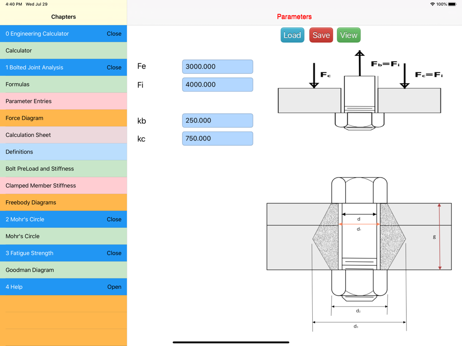Edit the Fi value field 4000.000
The width and height of the screenshot is (462, 346).
(217, 85)
